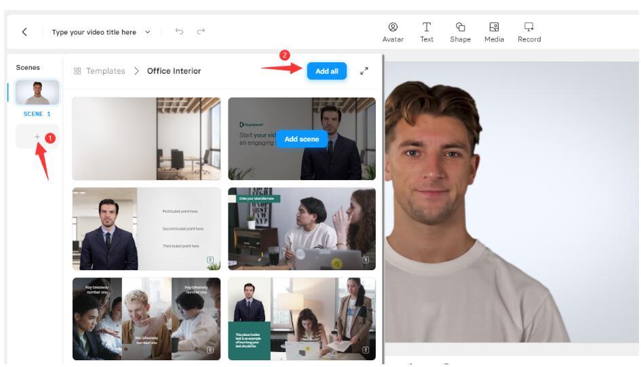Viewport: 641px width, 367px height.
Task: Select the Scene 1 thumbnail
Action: click(x=37, y=92)
